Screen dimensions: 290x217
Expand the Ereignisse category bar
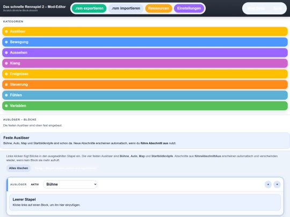click(145, 74)
